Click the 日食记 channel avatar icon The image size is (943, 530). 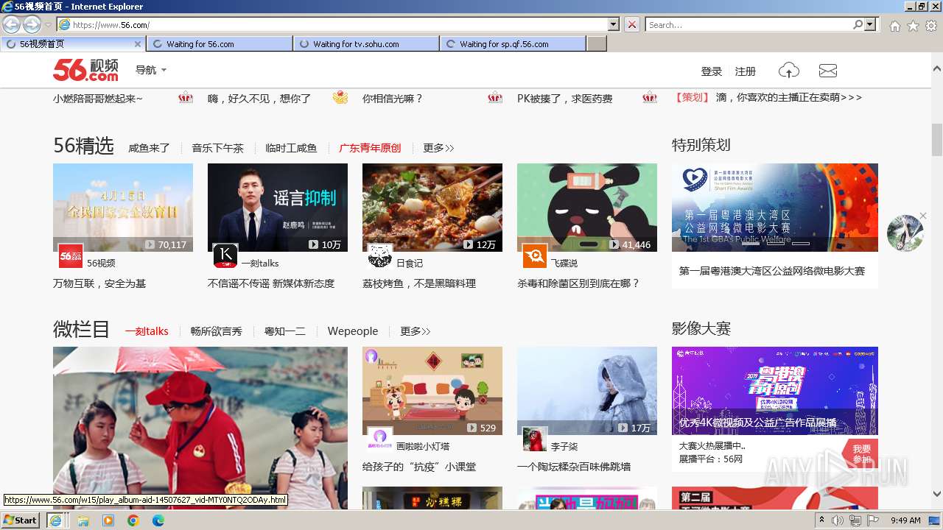point(380,255)
